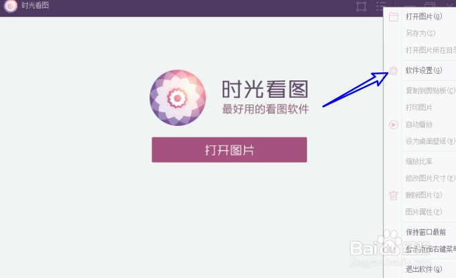This screenshot has width=456, height=278.
Task: Click the large flower logo in center
Action: (x=178, y=98)
